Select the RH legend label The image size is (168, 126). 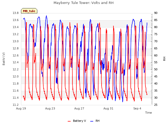point(97,121)
